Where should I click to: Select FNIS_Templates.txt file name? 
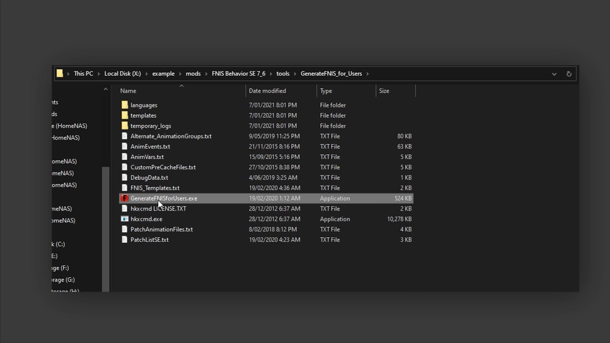(x=155, y=188)
